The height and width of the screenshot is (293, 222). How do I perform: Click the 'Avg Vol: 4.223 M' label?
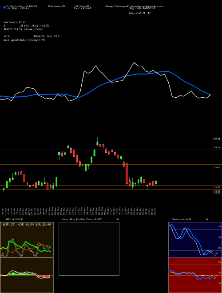click(142, 8)
